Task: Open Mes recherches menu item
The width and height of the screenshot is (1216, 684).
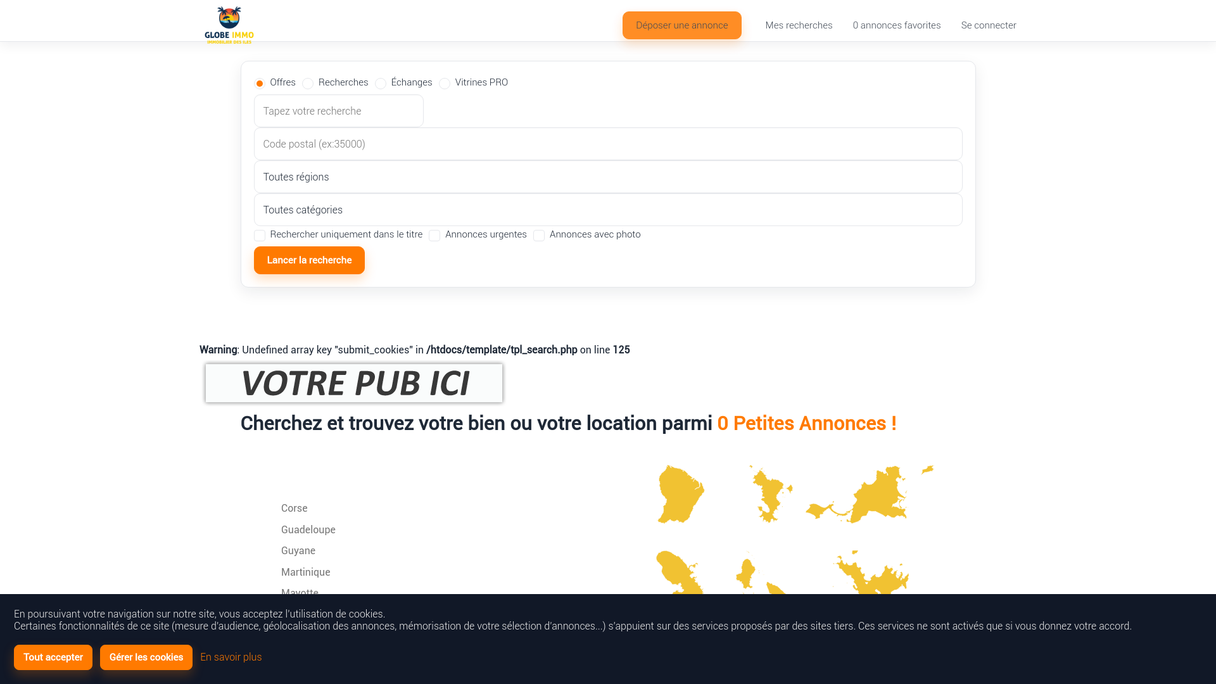Action: (799, 25)
